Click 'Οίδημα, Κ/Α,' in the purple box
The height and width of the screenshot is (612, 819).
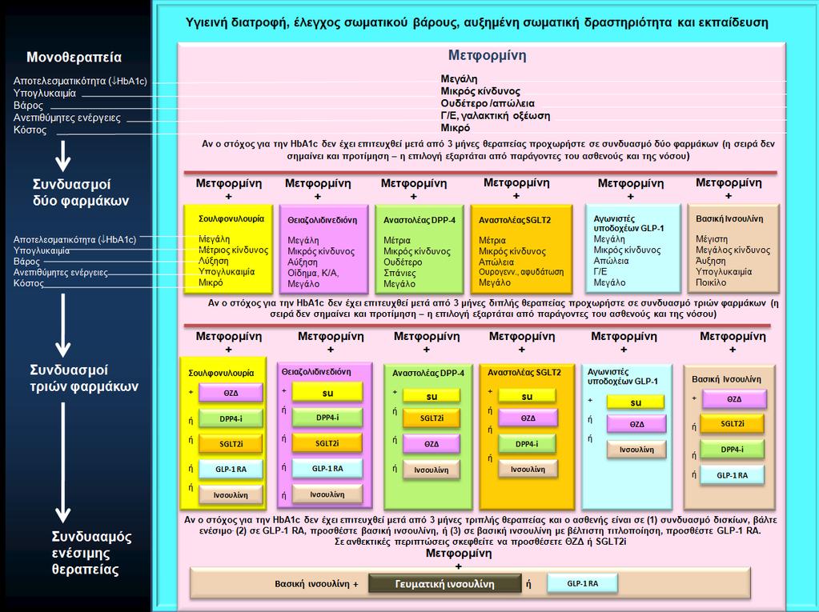click(x=313, y=273)
